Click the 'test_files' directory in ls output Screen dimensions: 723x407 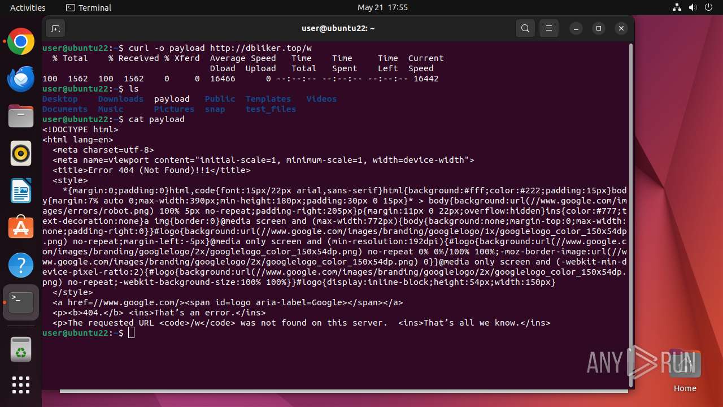pyautogui.click(x=271, y=109)
